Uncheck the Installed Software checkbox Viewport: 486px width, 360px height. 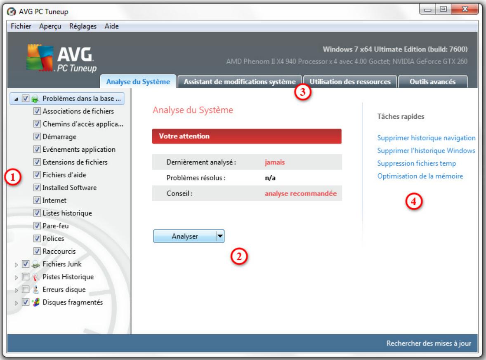(37, 188)
